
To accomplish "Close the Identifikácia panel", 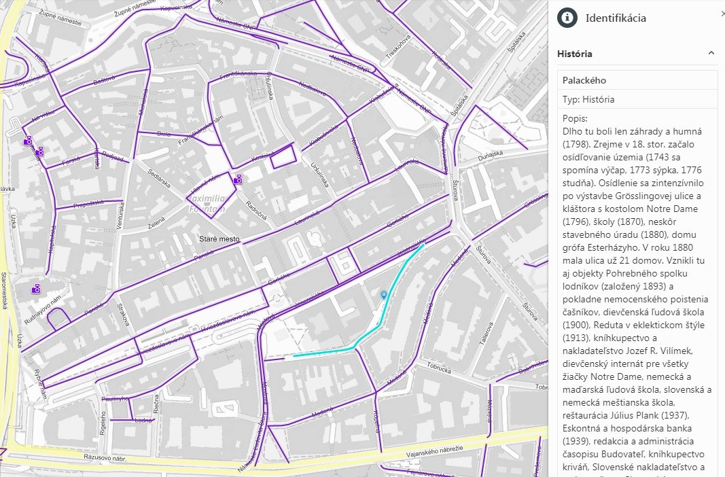I will [722, 14].
